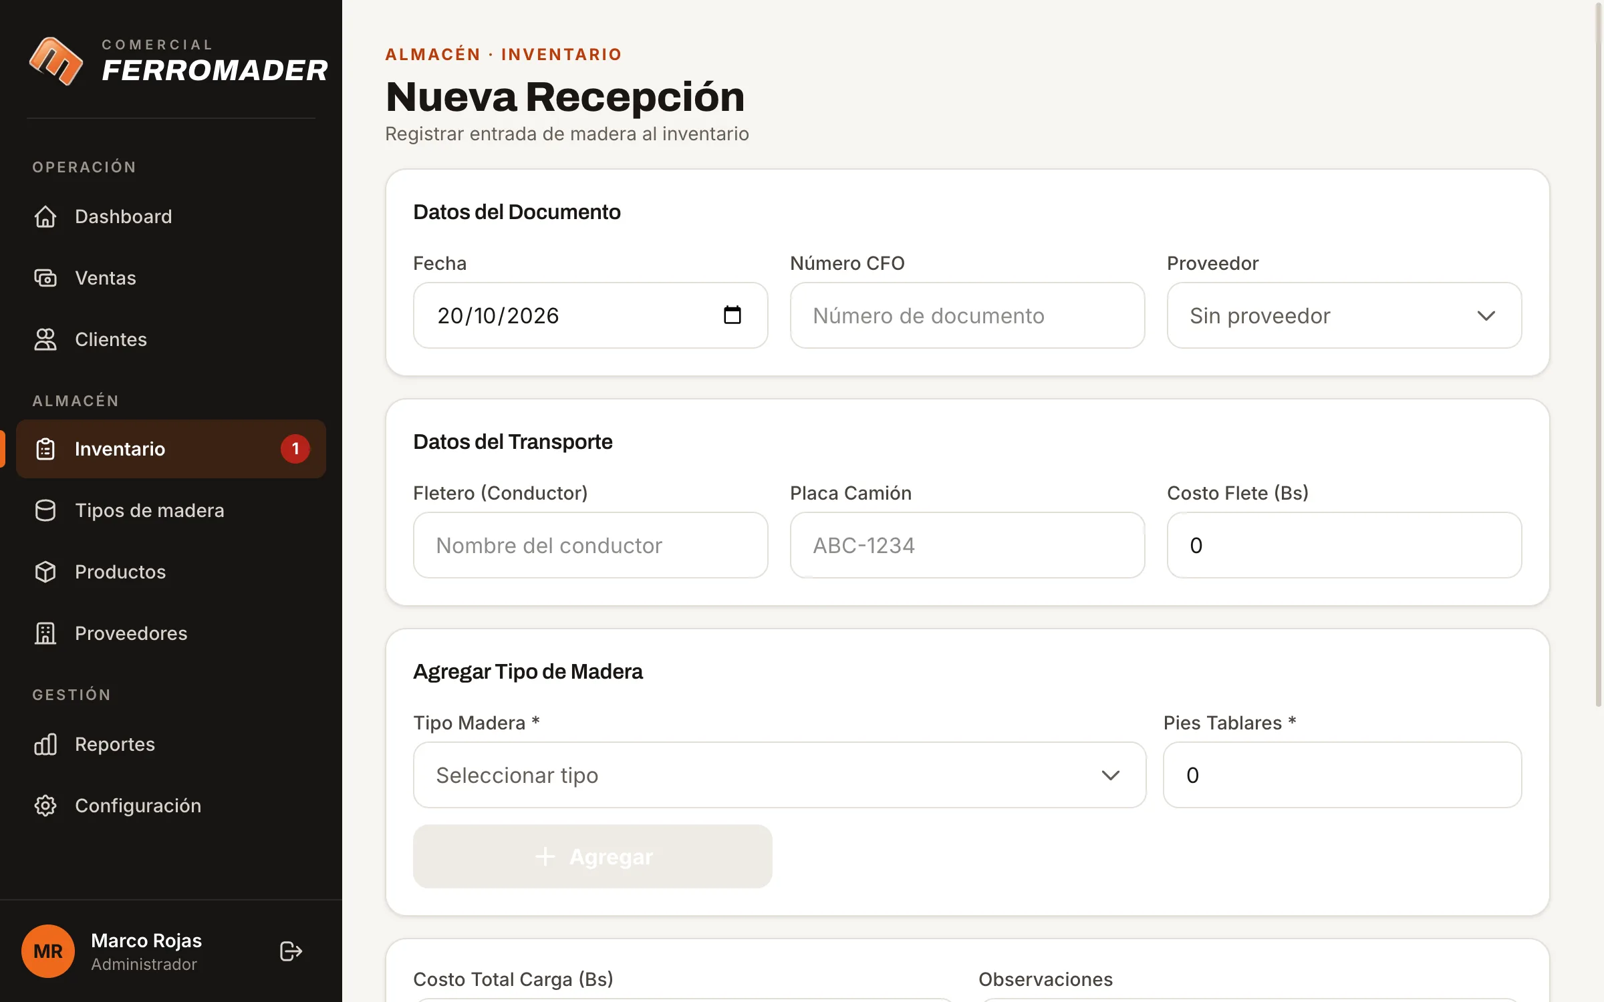
Task: Click the Costo Flete (Bs) field
Action: click(x=1344, y=545)
